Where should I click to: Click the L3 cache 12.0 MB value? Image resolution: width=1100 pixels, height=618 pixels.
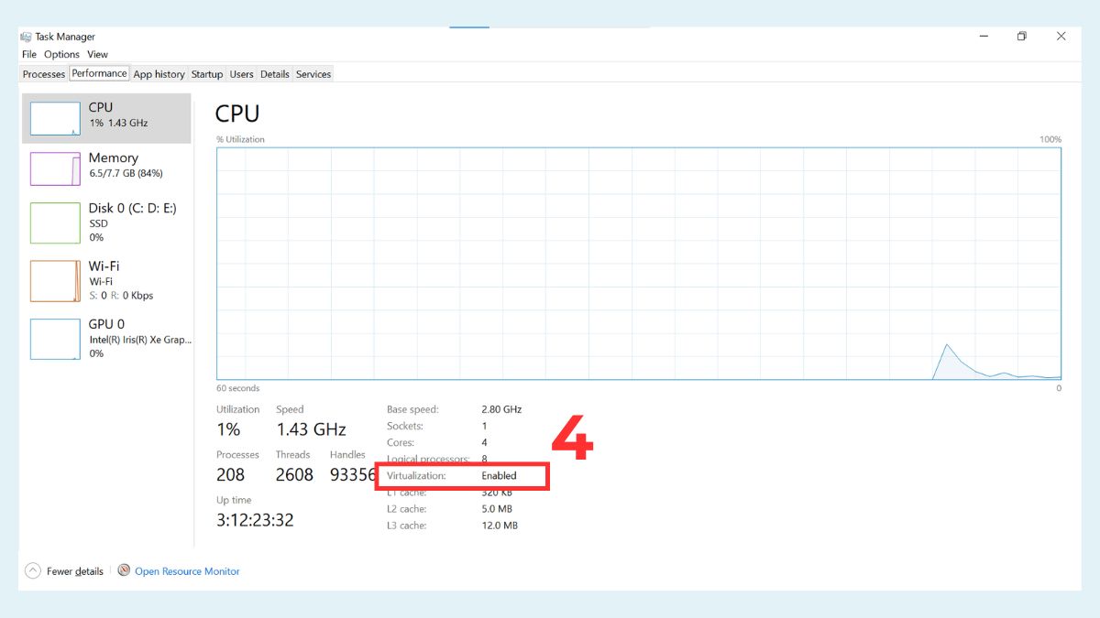point(500,526)
